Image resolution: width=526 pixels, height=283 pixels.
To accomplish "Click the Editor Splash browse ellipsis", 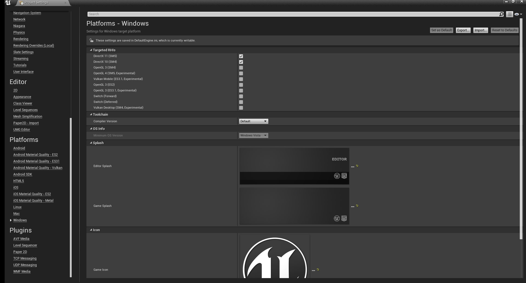I will pos(353,167).
